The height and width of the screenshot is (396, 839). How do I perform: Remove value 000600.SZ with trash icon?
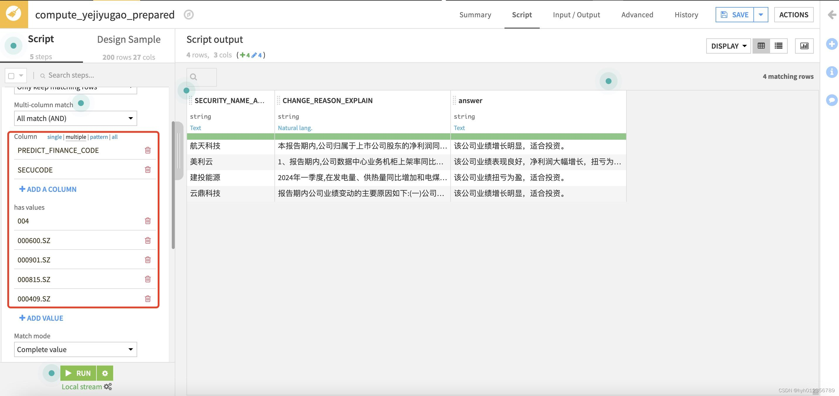(x=147, y=240)
